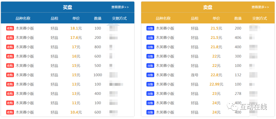
Task: Click 收购 badge on 15元 row with quantity 1000
Action: pos(10,75)
